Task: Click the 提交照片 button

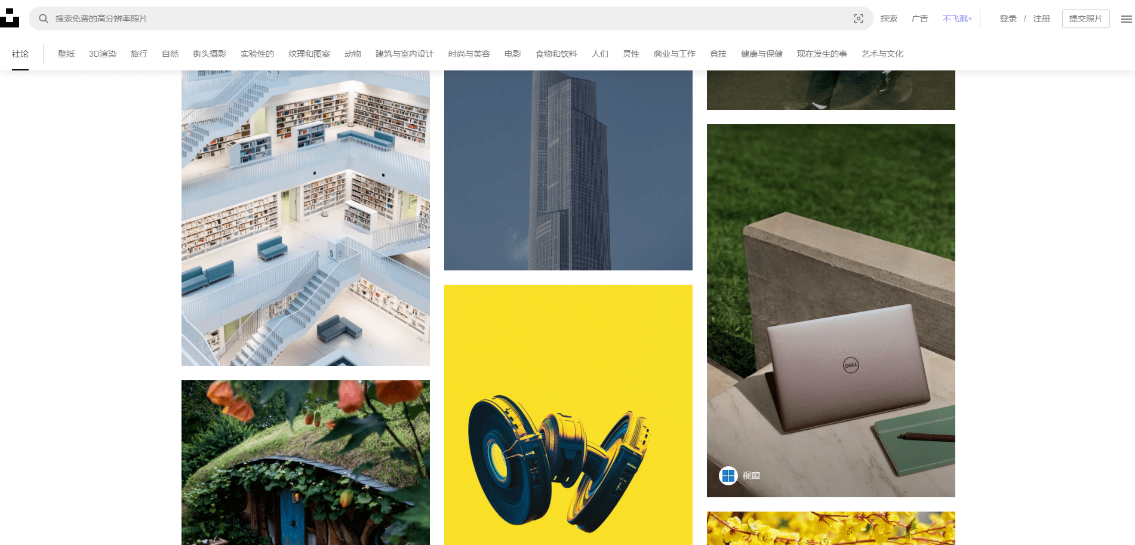Action: pos(1085,19)
